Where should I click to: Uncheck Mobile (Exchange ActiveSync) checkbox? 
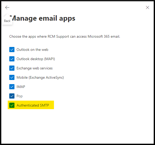point(12,77)
